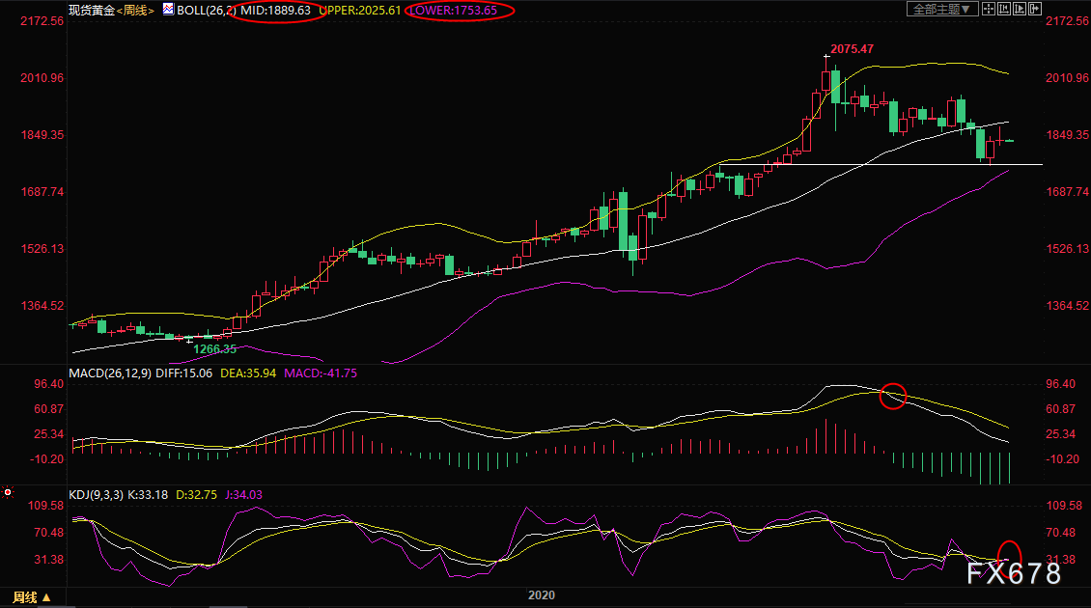Click the UPPER:2025.61 value readout
This screenshot has height=608, width=1091.
360,11
